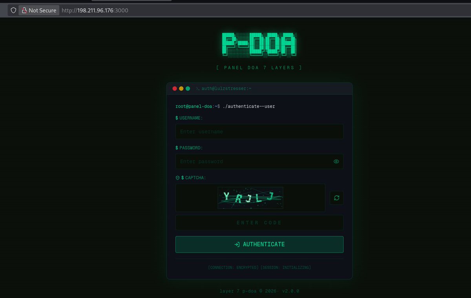This screenshot has height=298, width=471.
Task: Toggle password visibility eye icon
Action: click(x=336, y=161)
